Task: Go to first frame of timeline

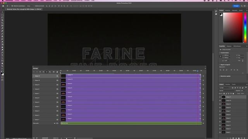Action: (x=34, y=72)
